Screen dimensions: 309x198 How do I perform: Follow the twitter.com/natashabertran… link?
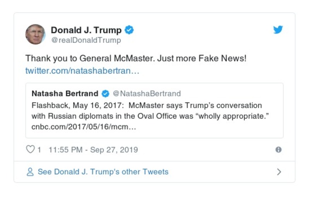pyautogui.click(x=82, y=71)
